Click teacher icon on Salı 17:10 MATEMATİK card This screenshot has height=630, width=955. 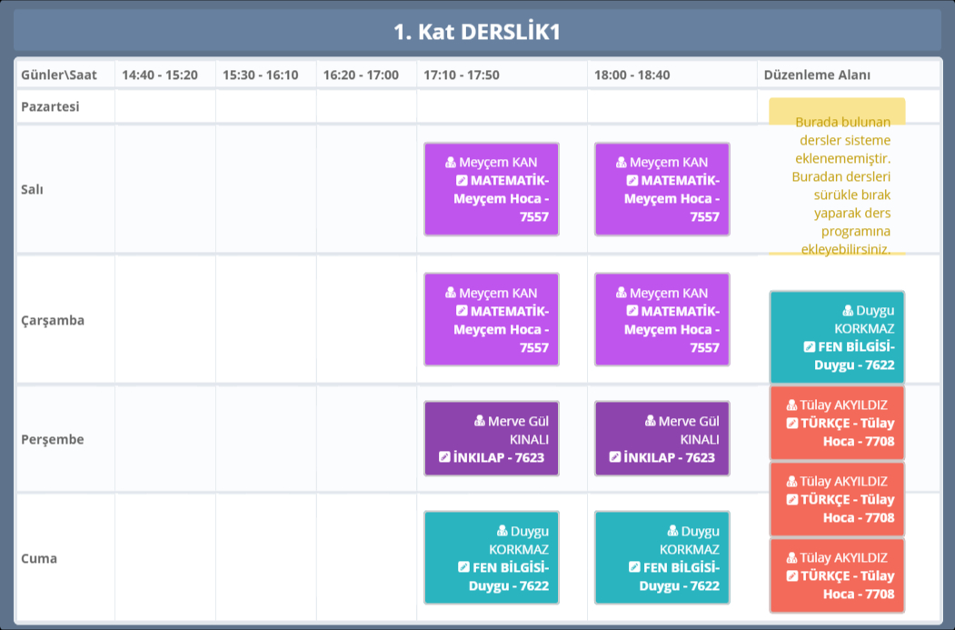click(x=451, y=163)
